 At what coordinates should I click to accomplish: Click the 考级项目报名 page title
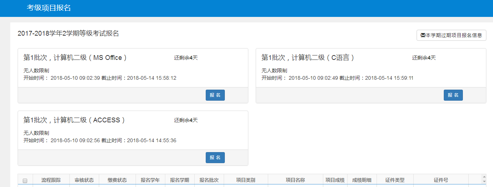click(x=48, y=8)
